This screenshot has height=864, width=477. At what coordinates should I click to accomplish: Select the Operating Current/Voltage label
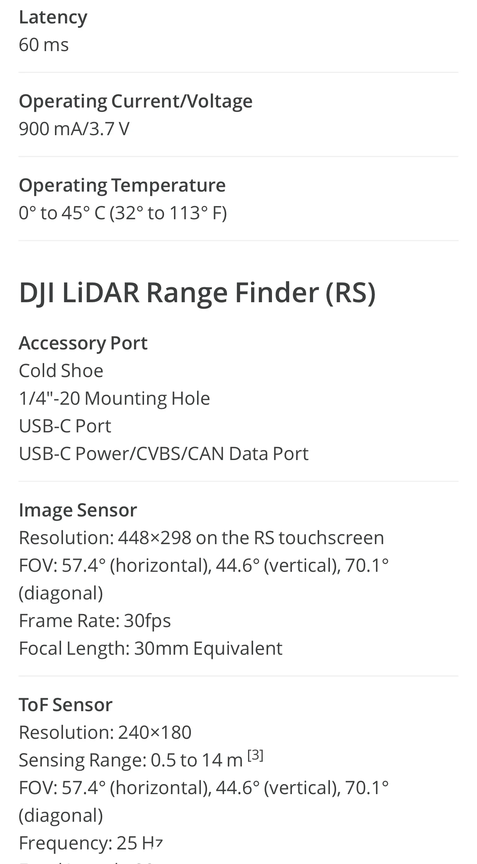136,101
